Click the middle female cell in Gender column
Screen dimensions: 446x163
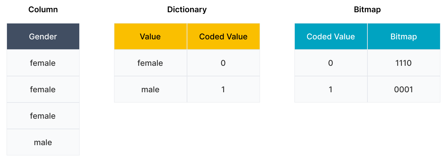[x=43, y=89]
